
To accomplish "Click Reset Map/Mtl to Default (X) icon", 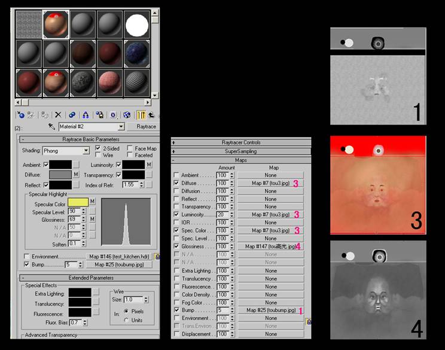I will tap(58, 114).
